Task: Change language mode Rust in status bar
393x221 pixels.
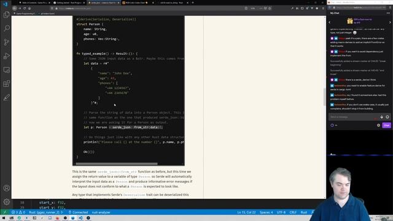Action: (x=304, y=212)
